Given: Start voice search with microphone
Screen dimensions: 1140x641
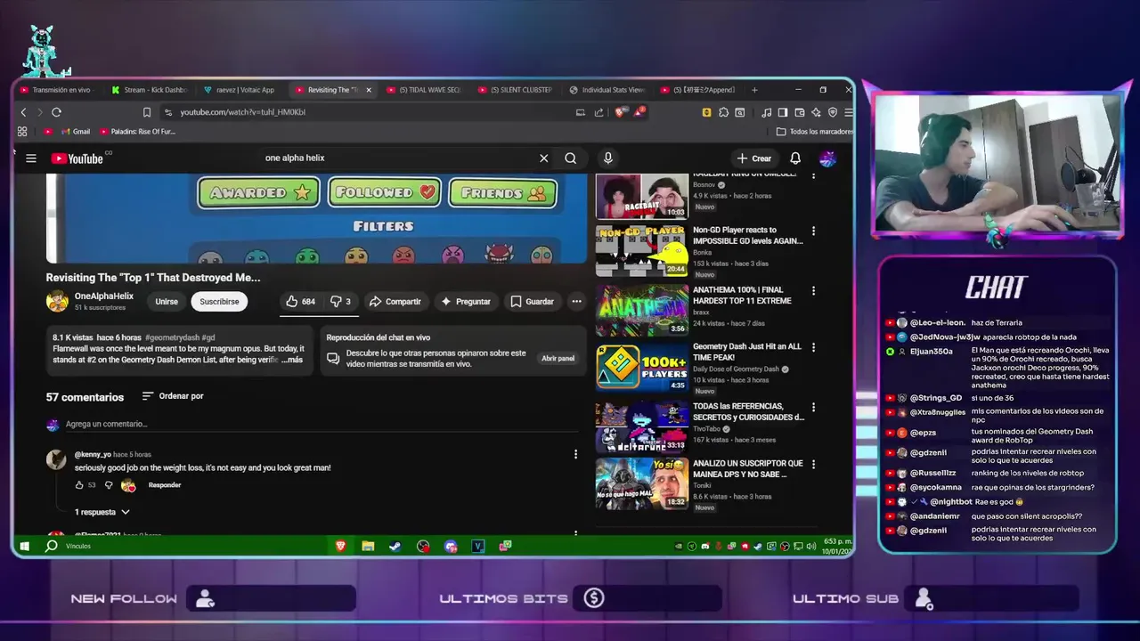Looking at the screenshot, I should pos(607,158).
